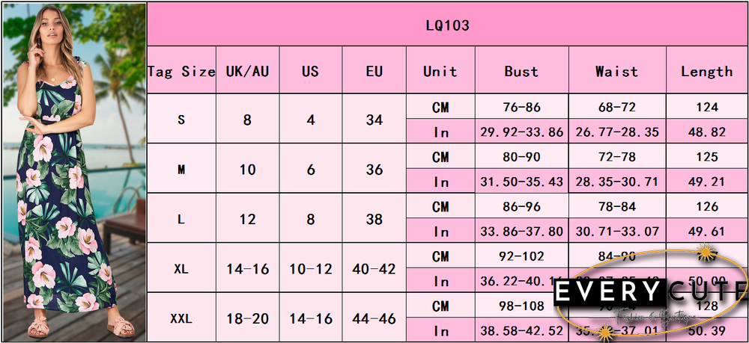Select the Length column header
The height and width of the screenshot is (343, 749).
[x=706, y=72]
